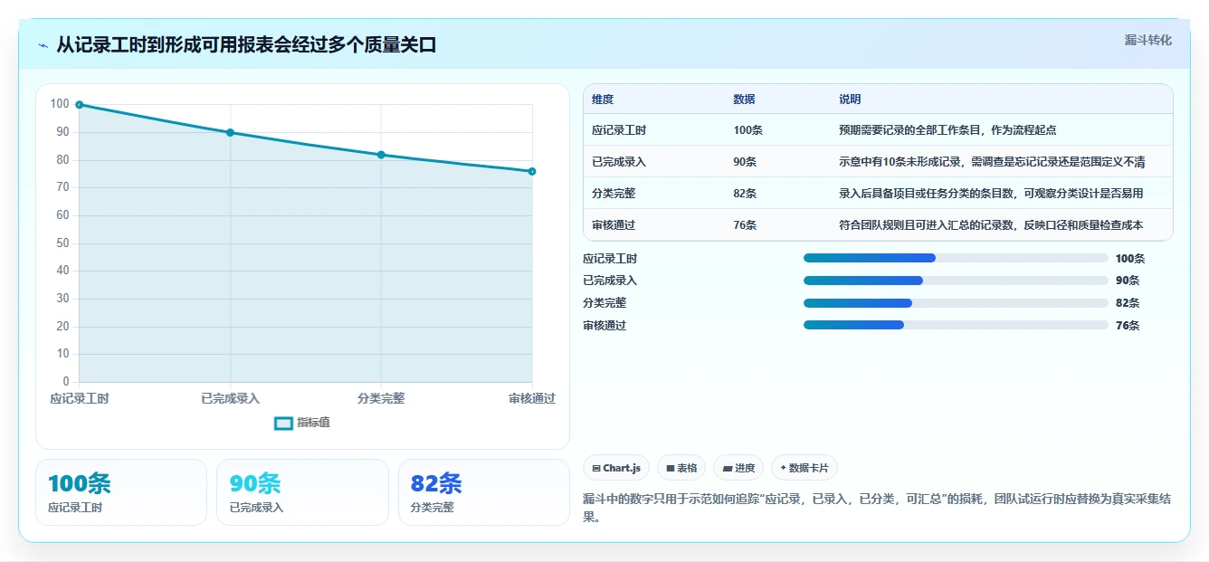Select the 数据卡片 chip
This screenshot has width=1209, height=562.
click(804, 468)
